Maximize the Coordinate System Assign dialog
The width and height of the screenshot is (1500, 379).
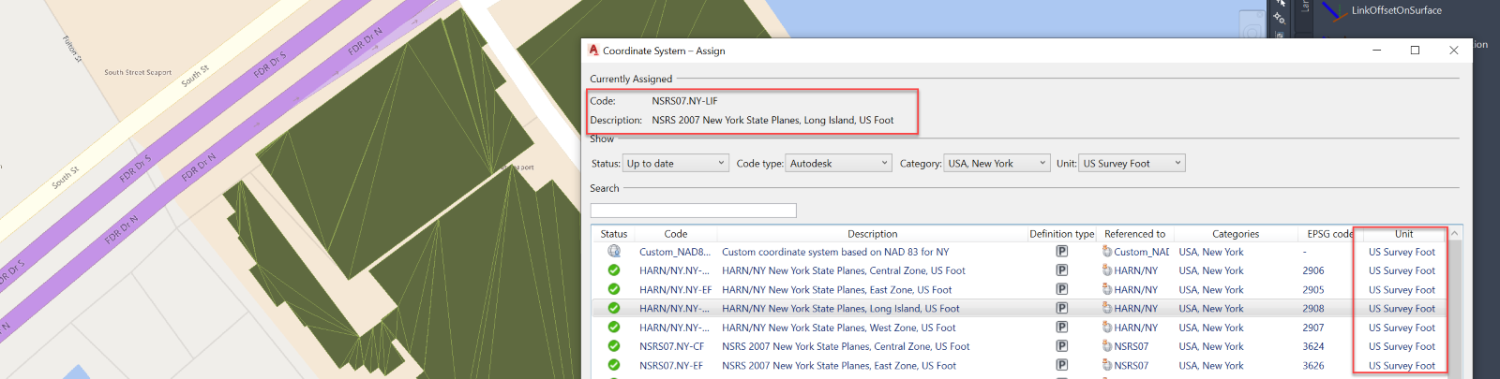click(1415, 51)
